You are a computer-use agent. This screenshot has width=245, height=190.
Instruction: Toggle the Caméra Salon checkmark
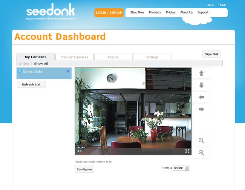click(20, 70)
